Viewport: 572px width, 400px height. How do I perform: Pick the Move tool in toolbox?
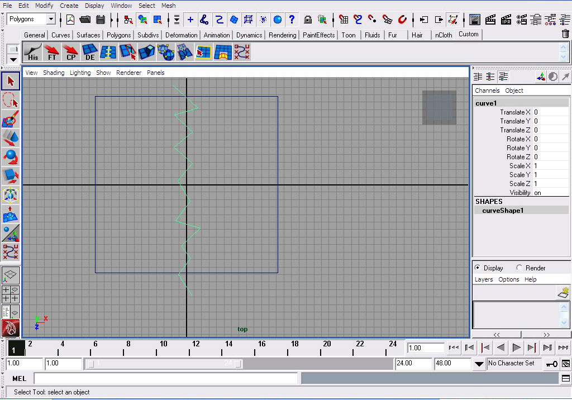[x=11, y=138]
